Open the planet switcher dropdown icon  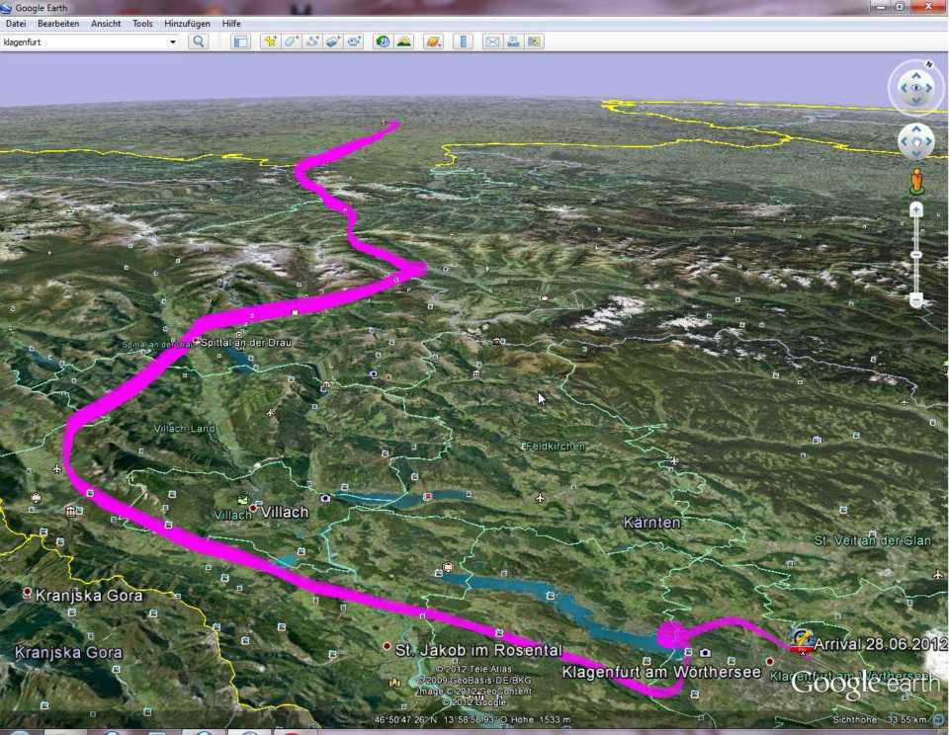point(433,41)
